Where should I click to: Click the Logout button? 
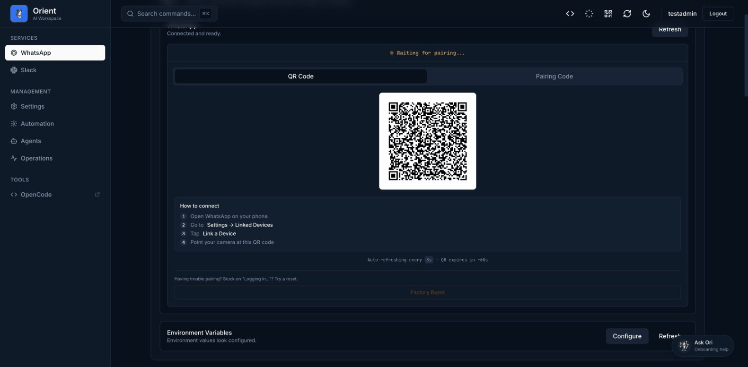(717, 14)
